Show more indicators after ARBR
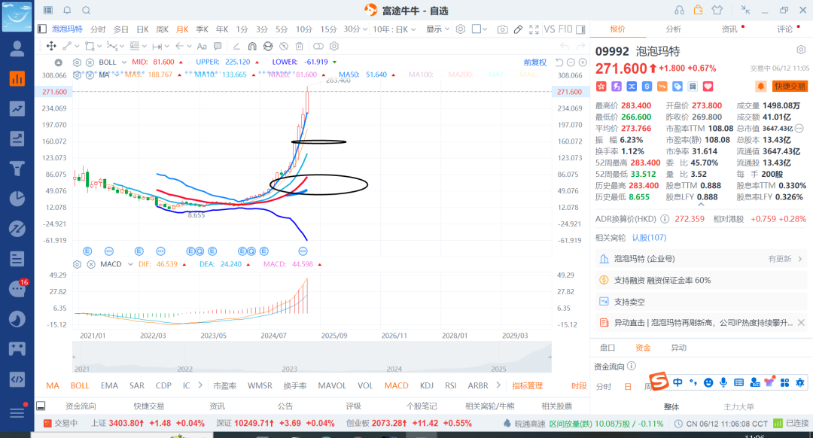813x438 pixels. tap(498, 385)
